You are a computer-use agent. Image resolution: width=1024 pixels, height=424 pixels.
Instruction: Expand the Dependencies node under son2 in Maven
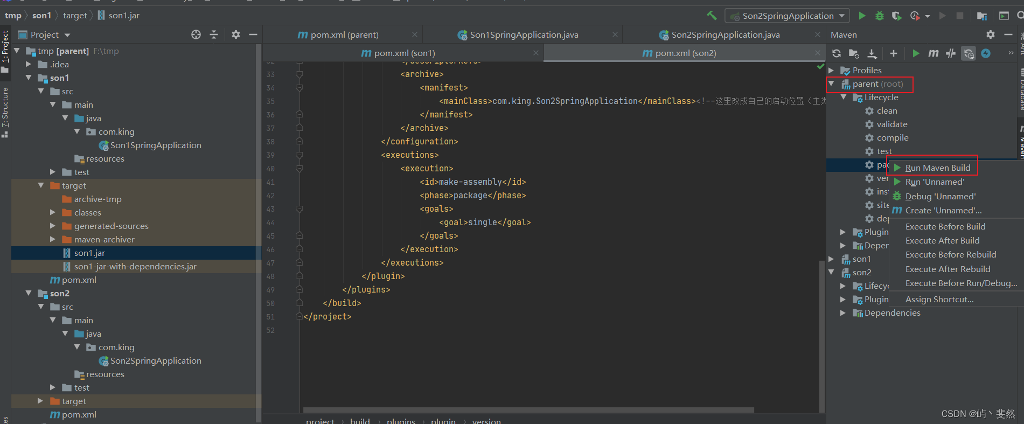pyautogui.click(x=843, y=313)
